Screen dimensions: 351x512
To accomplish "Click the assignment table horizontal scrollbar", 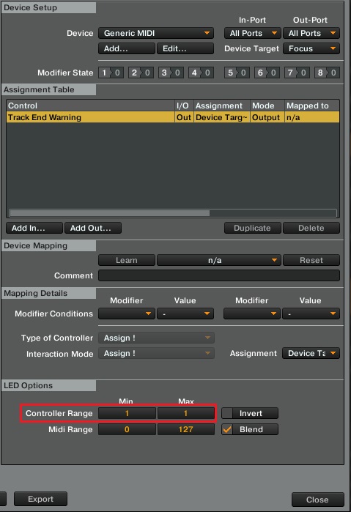I will [173, 213].
